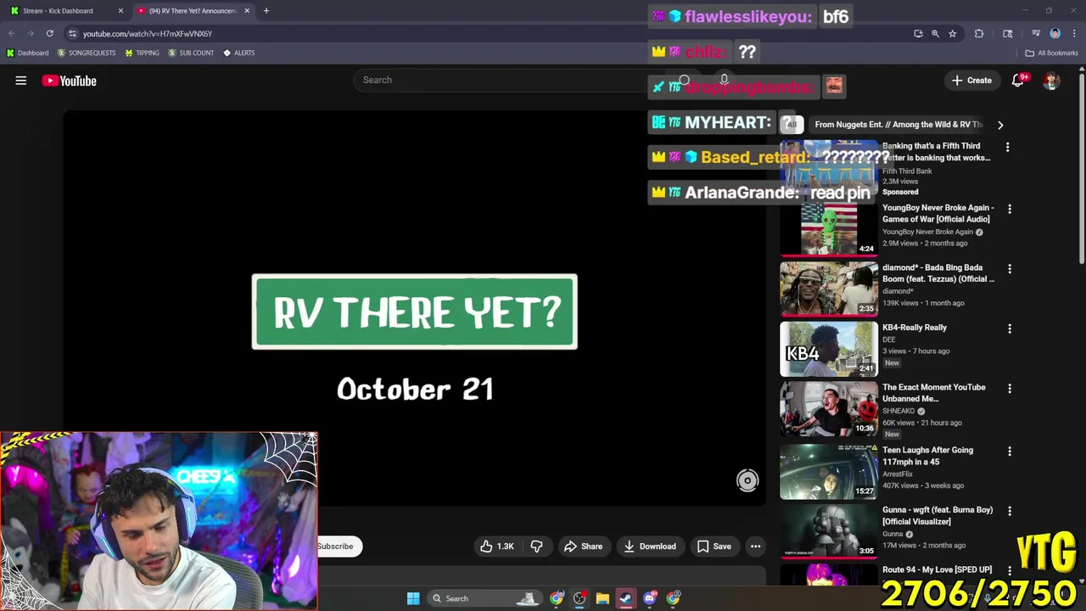Open the YouTube guide hamburger menu
Screen dimensions: 1086x611
point(21,81)
